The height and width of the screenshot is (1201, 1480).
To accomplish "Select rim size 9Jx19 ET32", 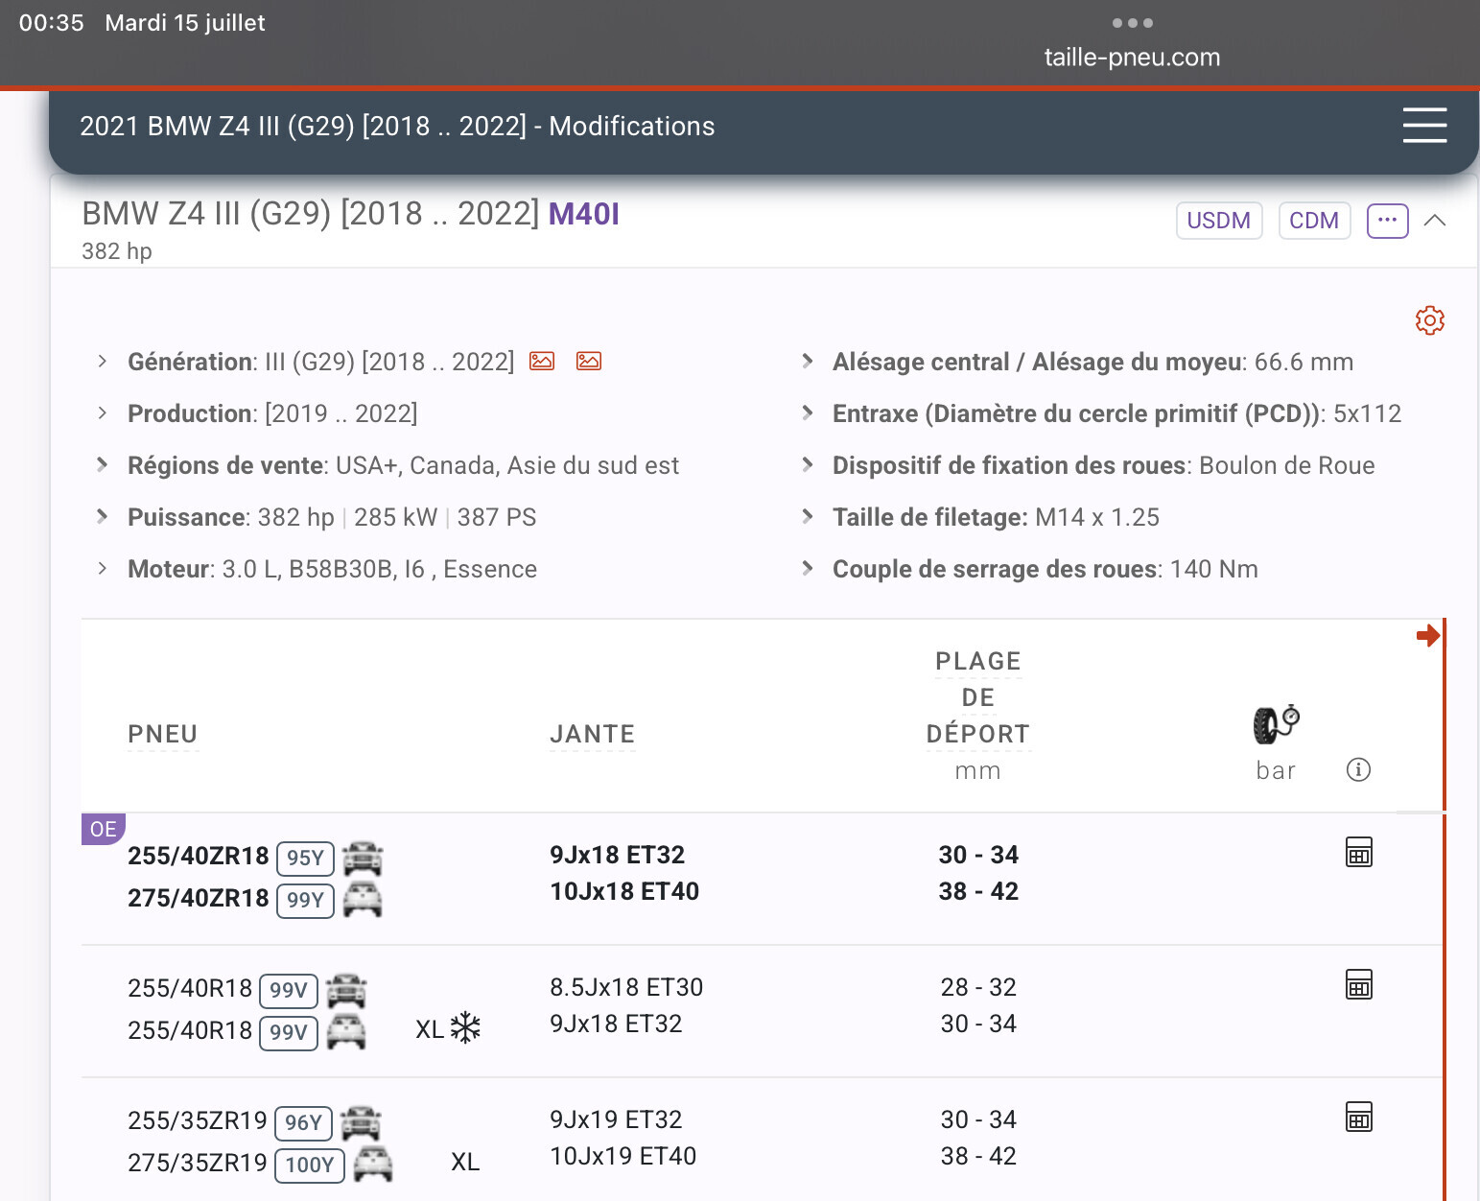I will pos(616,1119).
